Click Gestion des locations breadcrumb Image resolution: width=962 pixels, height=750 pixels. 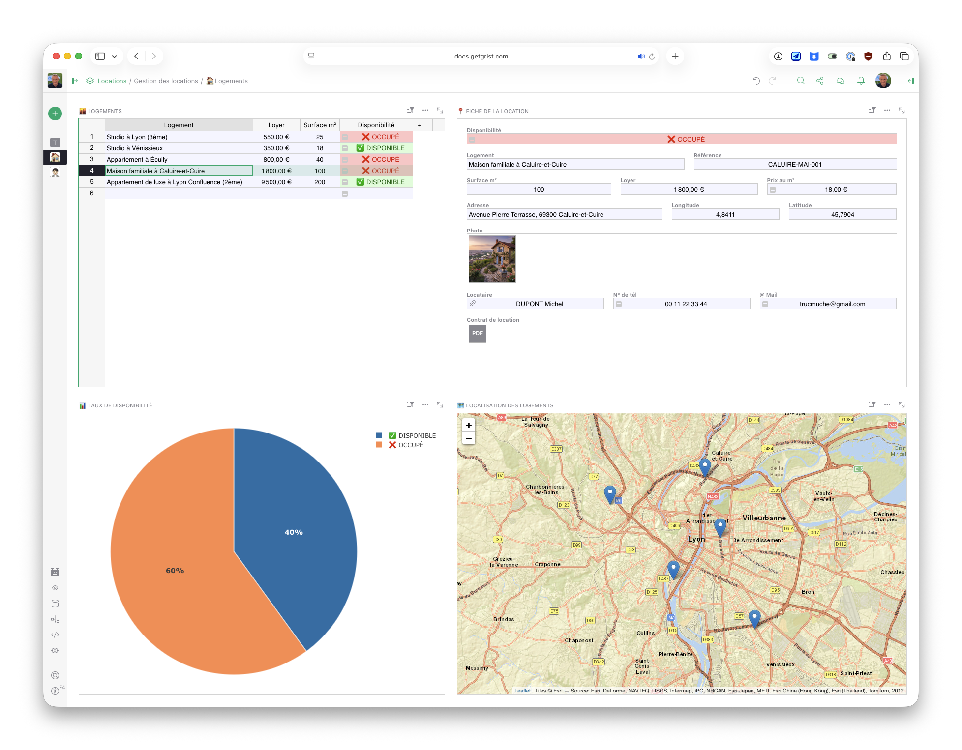coord(166,81)
